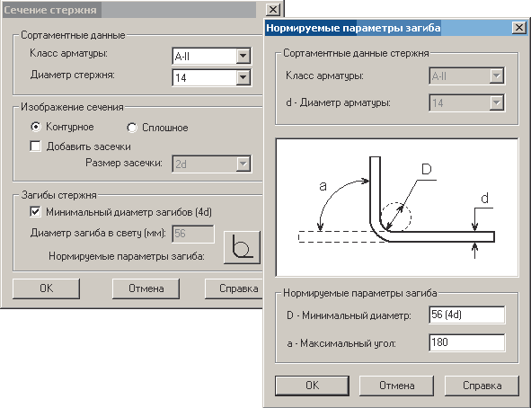Expand disabled Класс арматуры dropdown in bend dialog
The width and height of the screenshot is (531, 408).
(x=496, y=75)
